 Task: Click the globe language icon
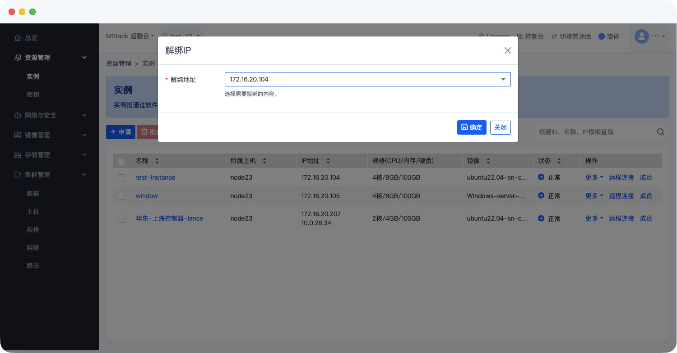[x=601, y=36]
